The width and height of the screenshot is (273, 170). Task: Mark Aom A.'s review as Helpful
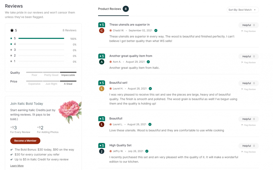[x=248, y=56]
